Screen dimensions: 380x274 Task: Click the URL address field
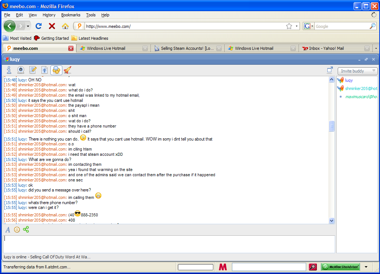coord(185,26)
